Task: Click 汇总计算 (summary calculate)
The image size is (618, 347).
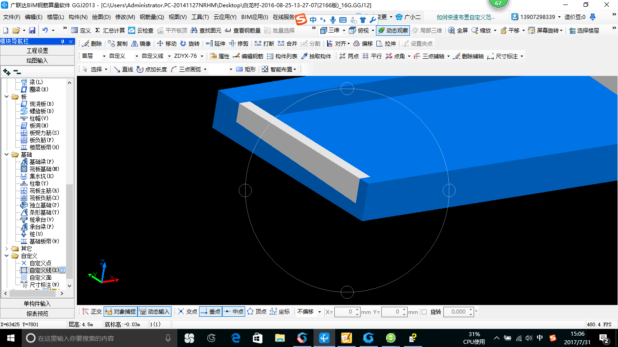Action: click(x=110, y=30)
